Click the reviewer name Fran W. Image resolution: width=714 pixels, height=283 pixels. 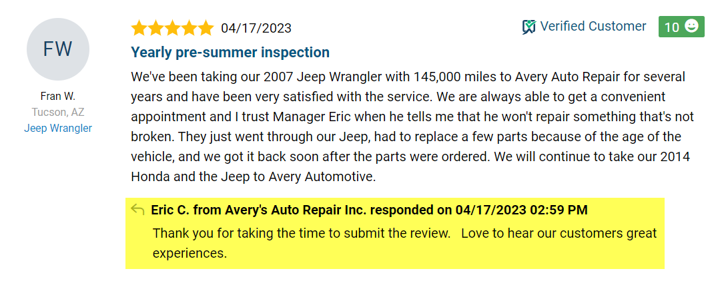[x=58, y=97]
